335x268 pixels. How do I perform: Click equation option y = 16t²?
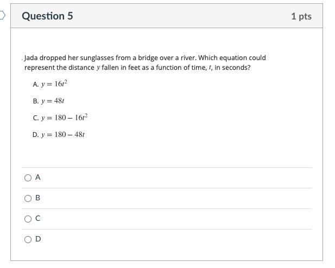[x=50, y=84]
